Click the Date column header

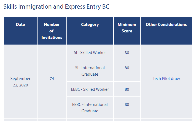(x=21, y=25)
